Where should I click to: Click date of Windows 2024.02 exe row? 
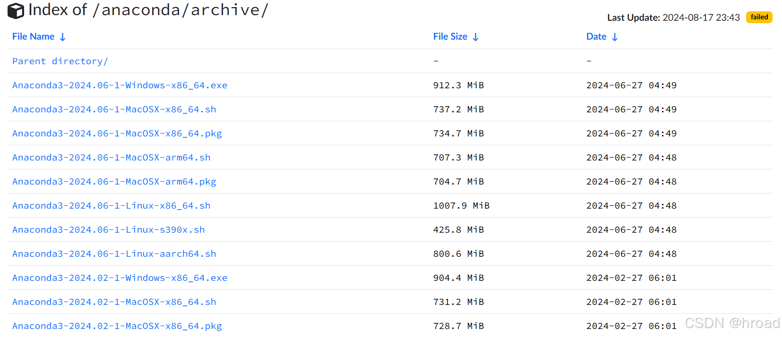[632, 278]
